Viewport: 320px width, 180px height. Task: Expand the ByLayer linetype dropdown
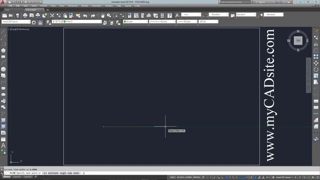point(174,21)
